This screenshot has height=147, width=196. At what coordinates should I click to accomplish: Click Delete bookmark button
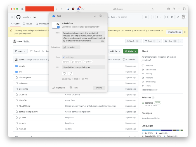[x=99, y=88]
